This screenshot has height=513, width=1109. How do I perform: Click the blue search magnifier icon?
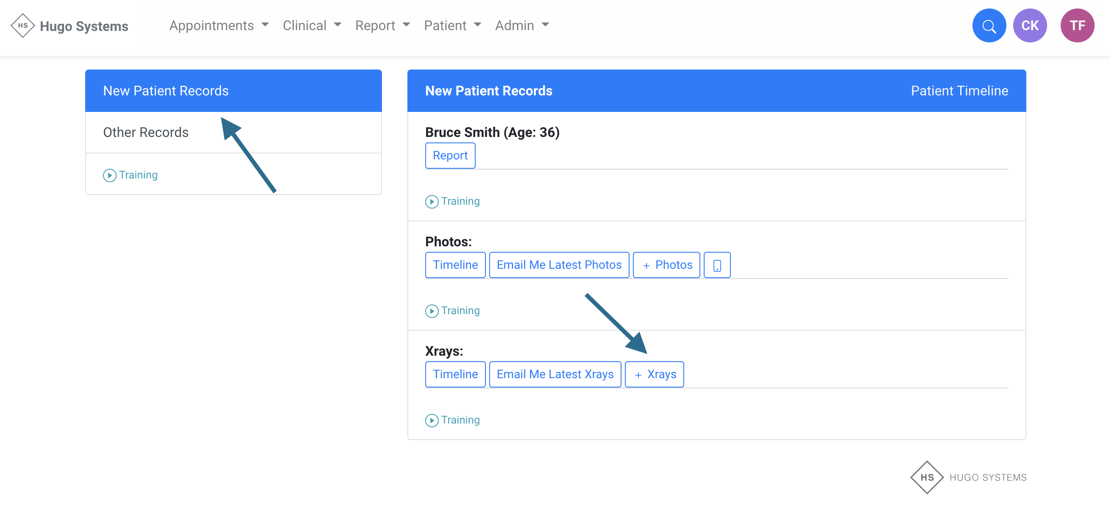[989, 26]
